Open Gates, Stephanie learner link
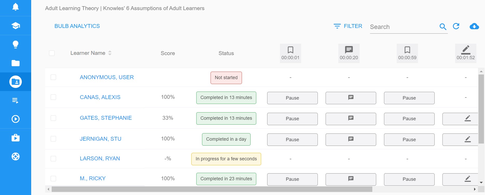This screenshot has height=195, width=485. click(106, 118)
